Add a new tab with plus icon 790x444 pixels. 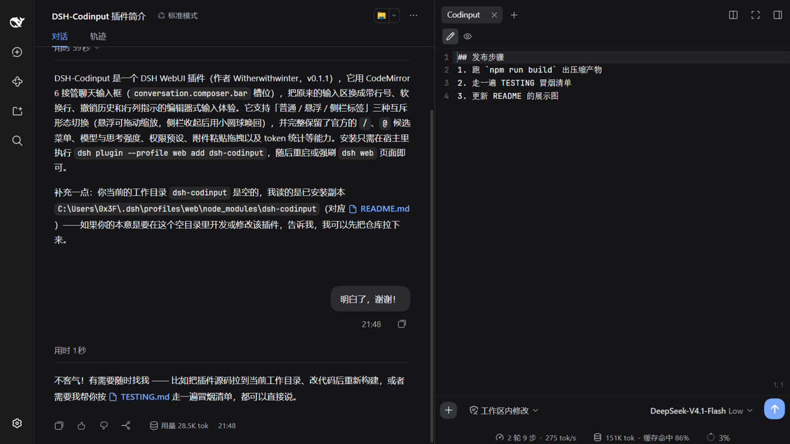coord(514,15)
